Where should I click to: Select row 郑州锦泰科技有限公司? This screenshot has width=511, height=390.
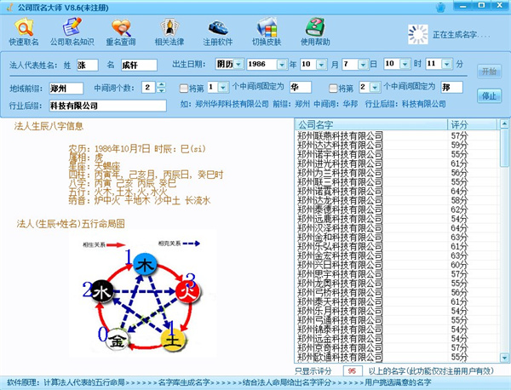pos(397,330)
